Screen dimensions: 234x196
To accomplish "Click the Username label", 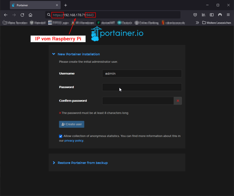I will click(67, 73).
